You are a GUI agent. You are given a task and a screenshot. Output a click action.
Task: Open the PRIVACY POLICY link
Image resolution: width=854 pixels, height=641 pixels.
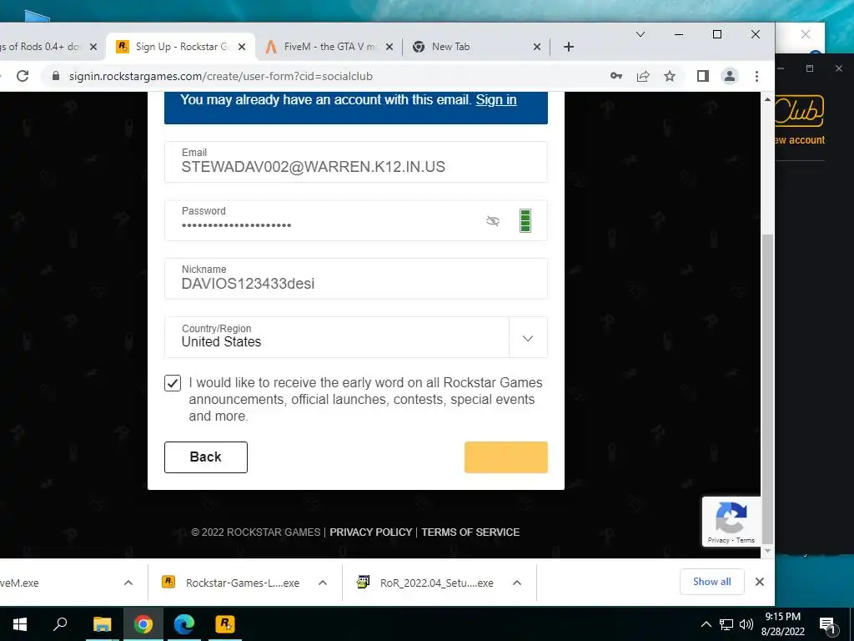[371, 532]
